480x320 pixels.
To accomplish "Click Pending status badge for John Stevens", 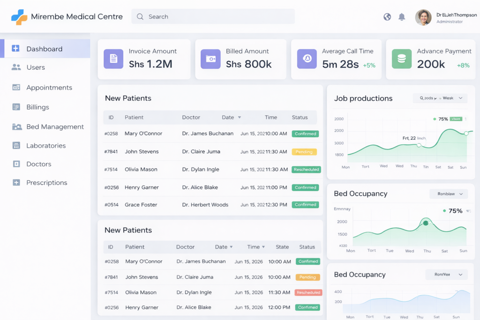I will click(304, 152).
